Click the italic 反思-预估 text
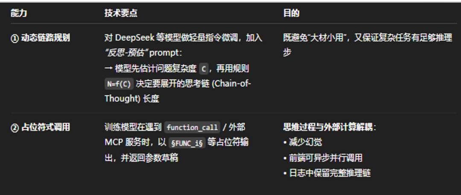This screenshot has width=461, height=195. (x=126, y=53)
